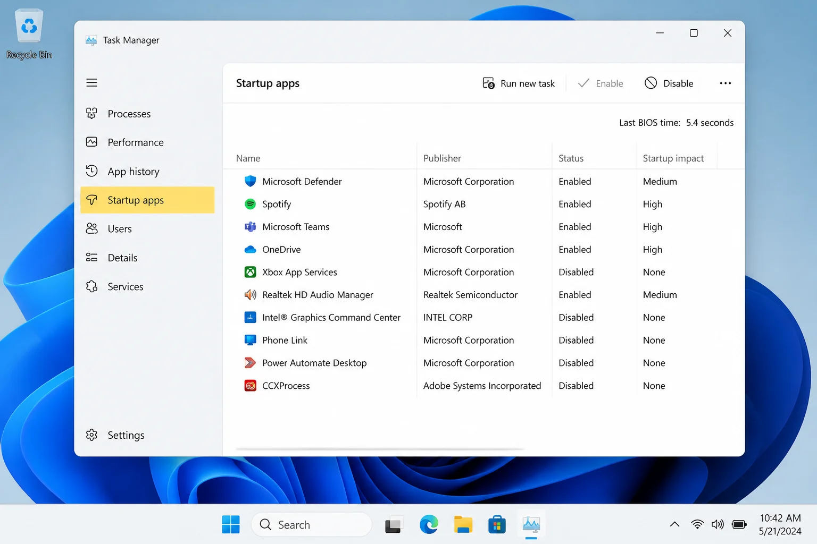
Task: Click the Details sidebar icon
Action: tap(91, 257)
